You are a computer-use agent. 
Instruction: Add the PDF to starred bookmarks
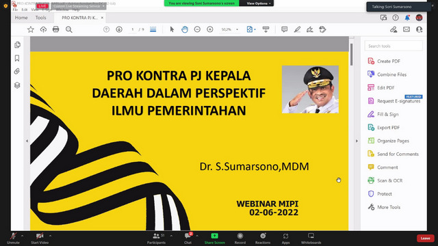30,29
